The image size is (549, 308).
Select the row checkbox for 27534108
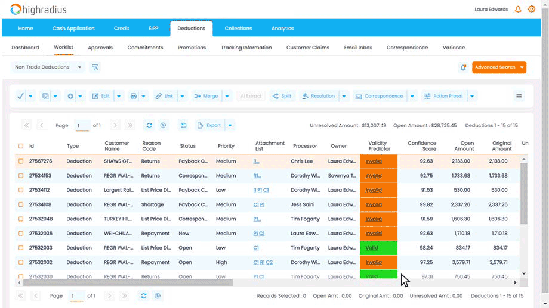pos(21,204)
